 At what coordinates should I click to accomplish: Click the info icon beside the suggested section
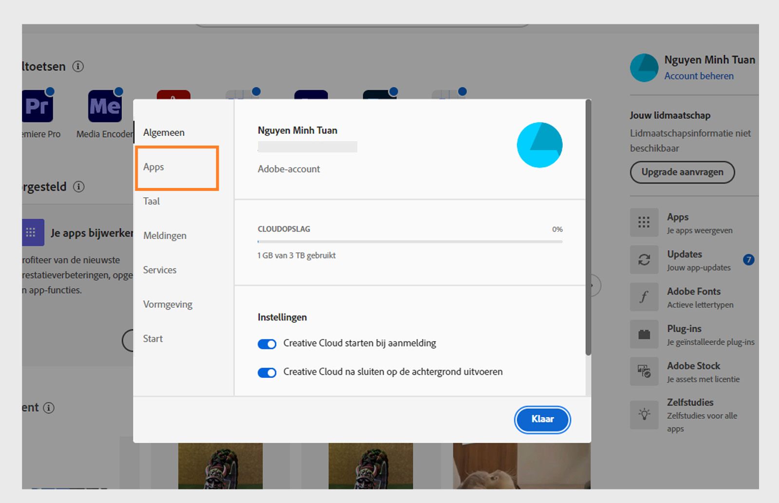coord(78,186)
